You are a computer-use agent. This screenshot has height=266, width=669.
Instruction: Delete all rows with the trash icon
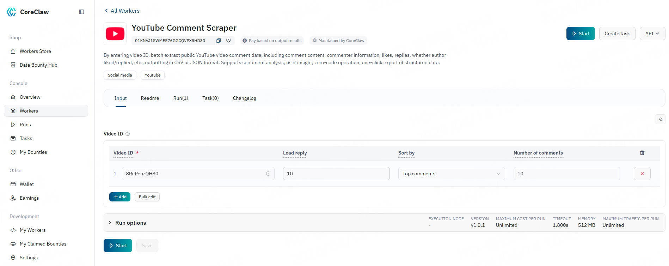click(x=642, y=153)
